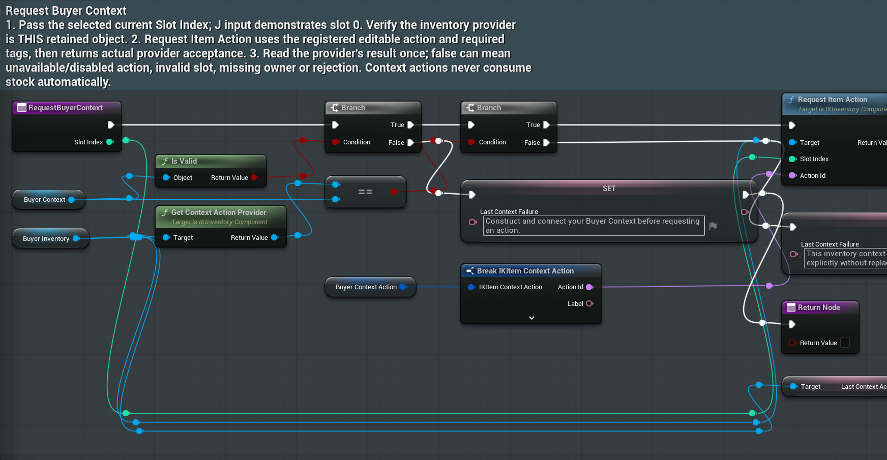Click the Get Context Action Provider function icon

[165, 212]
